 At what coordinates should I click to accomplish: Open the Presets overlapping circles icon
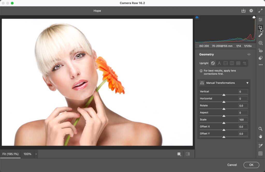pyautogui.click(x=260, y=58)
